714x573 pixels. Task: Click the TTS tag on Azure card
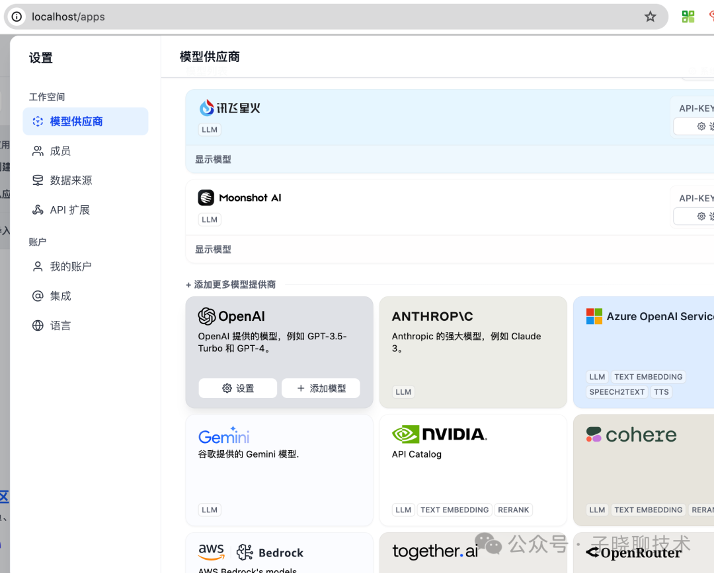[x=662, y=392]
